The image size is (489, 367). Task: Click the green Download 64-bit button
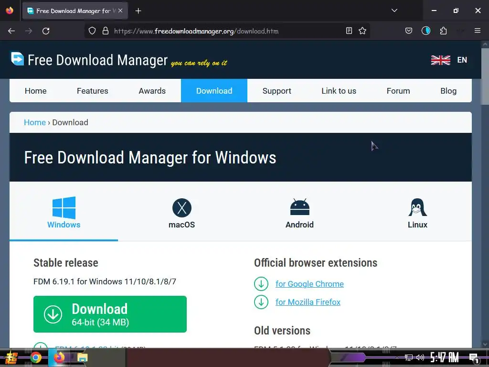point(110,314)
